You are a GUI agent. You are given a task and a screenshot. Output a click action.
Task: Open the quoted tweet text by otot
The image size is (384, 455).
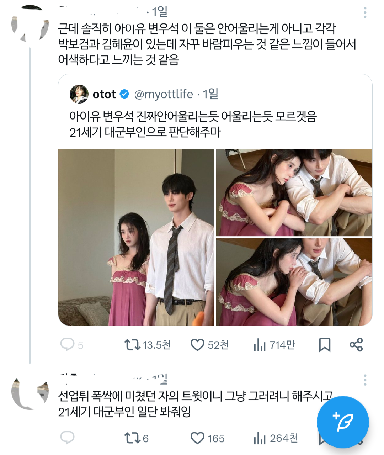coord(193,124)
